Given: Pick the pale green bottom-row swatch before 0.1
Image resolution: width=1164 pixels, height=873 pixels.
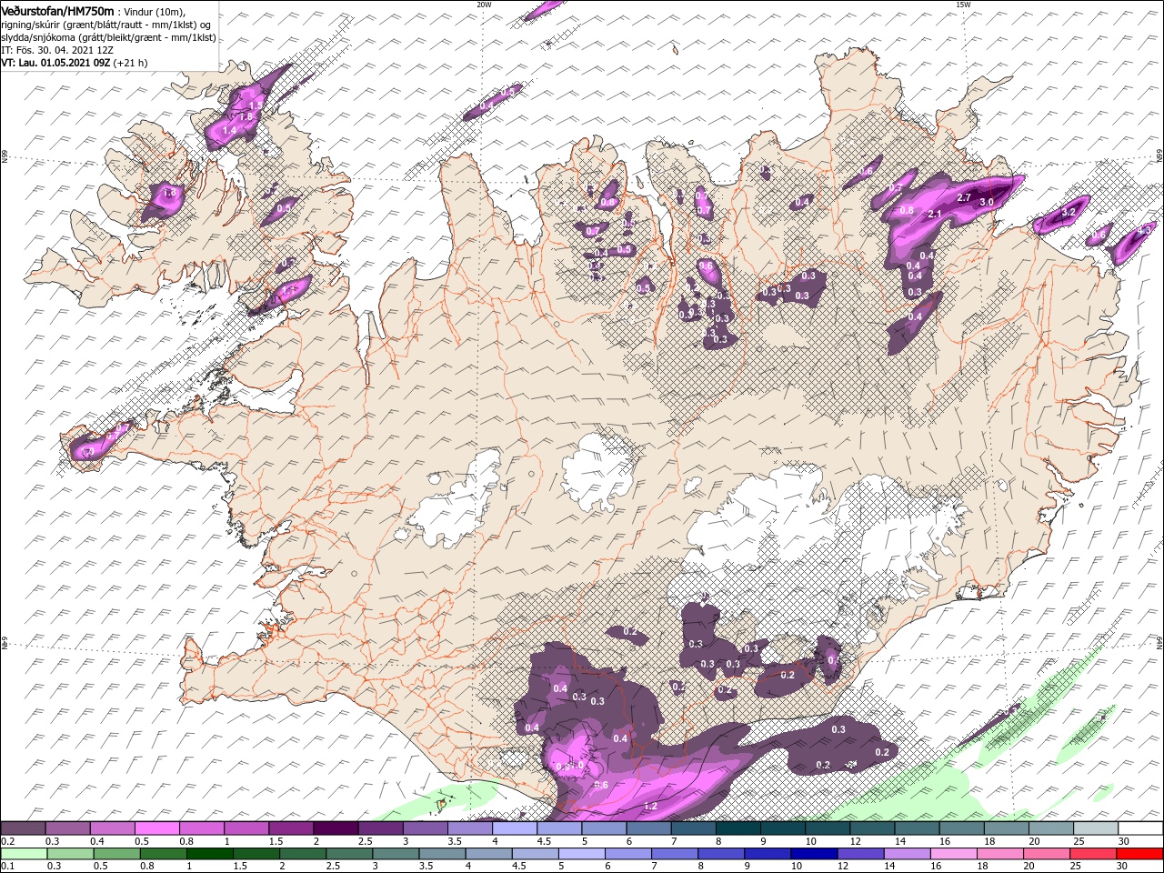Looking at the screenshot, I should (x=23, y=854).
